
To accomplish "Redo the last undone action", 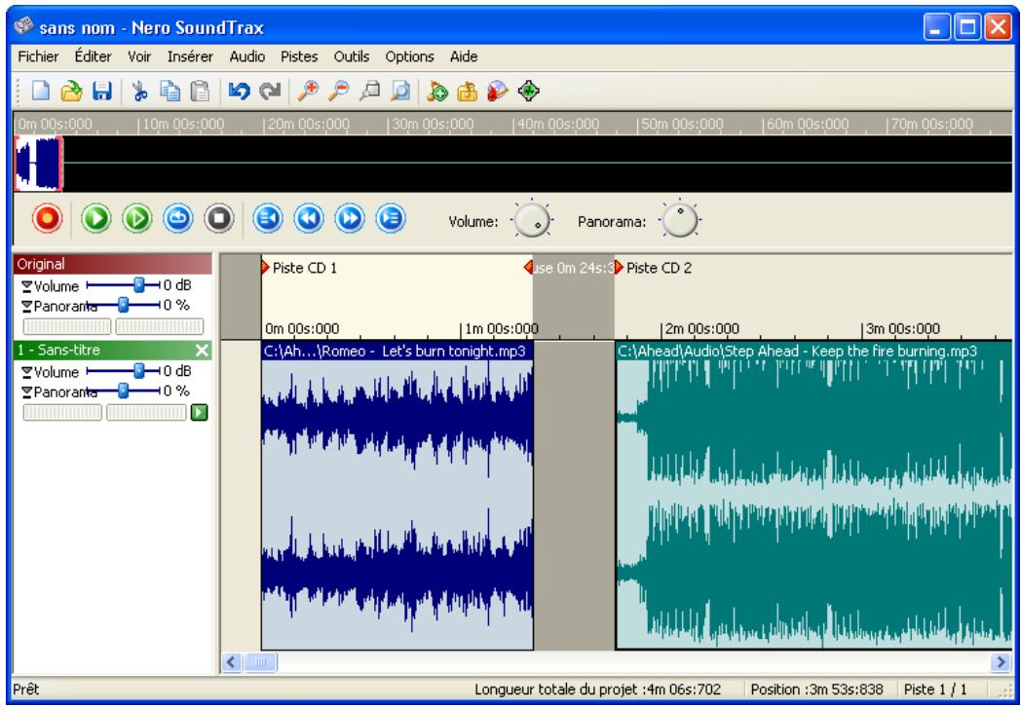I will pos(270,92).
